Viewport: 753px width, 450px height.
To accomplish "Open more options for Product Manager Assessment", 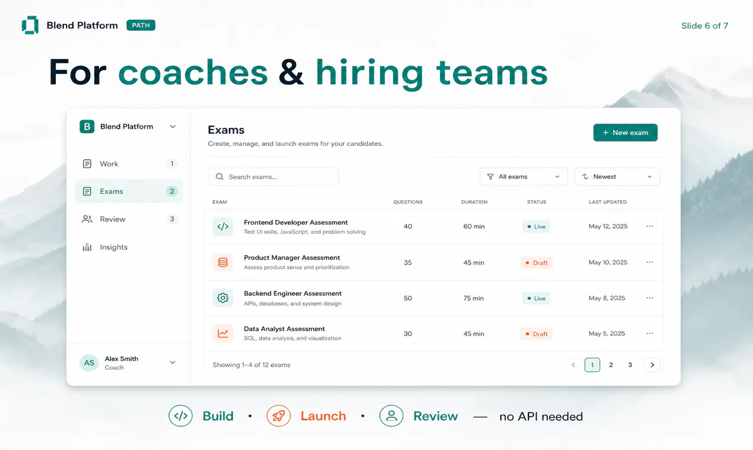I will tap(650, 262).
